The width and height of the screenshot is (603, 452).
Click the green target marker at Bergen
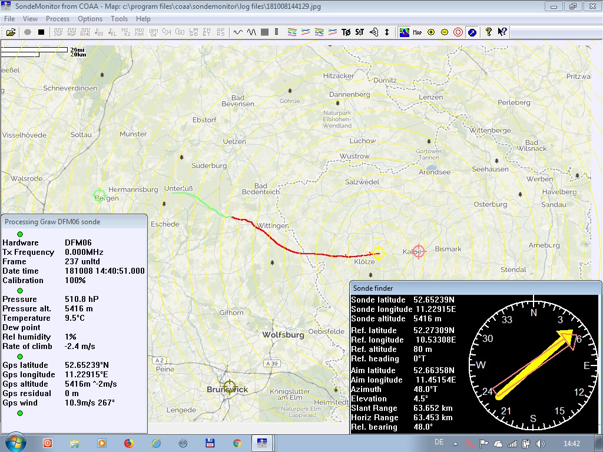pyautogui.click(x=100, y=195)
